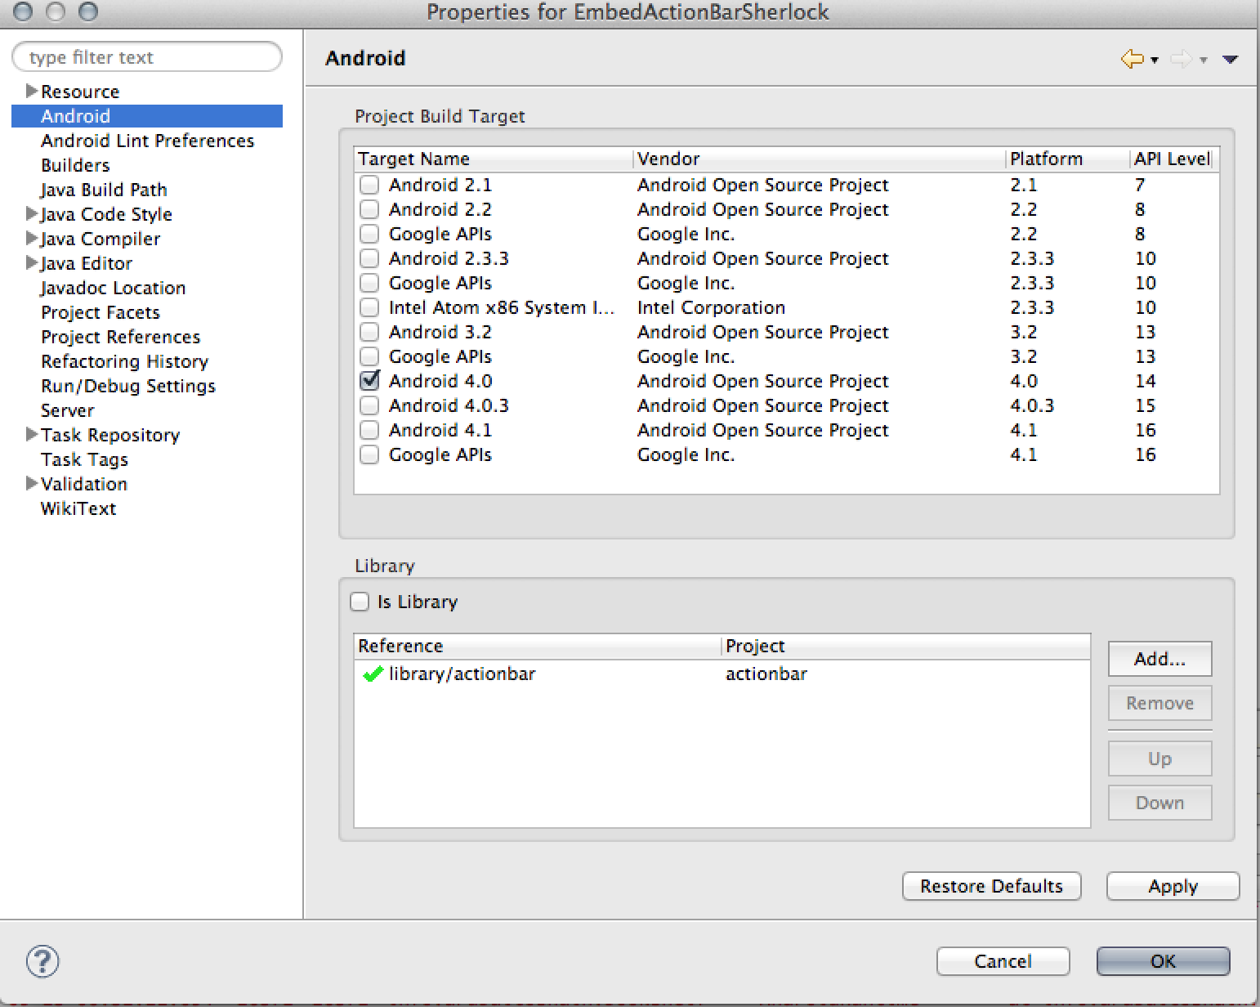Click the Back navigation arrow icon
Image resolution: width=1260 pixels, height=1007 pixels.
pyautogui.click(x=1132, y=58)
